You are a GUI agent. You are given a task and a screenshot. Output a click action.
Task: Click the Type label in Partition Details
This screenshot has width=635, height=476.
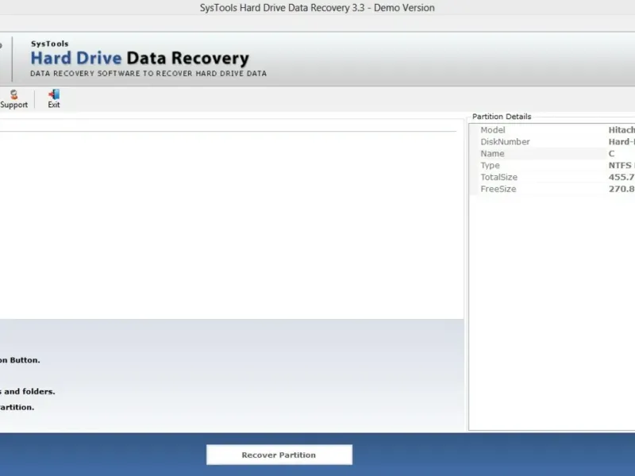(x=490, y=165)
